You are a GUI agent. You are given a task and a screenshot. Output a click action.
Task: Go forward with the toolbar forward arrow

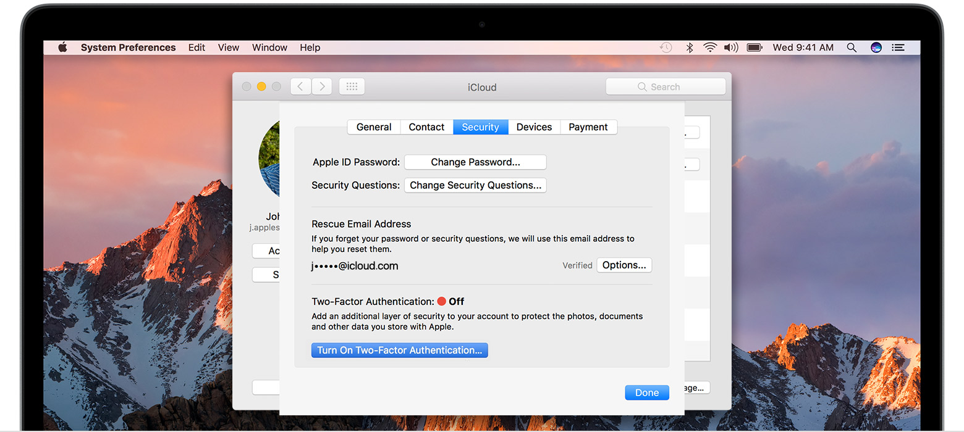coord(322,87)
